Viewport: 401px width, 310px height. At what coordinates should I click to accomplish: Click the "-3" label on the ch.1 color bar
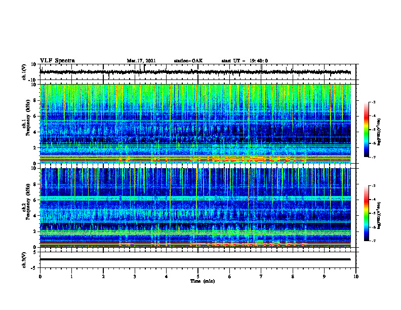point(373,102)
